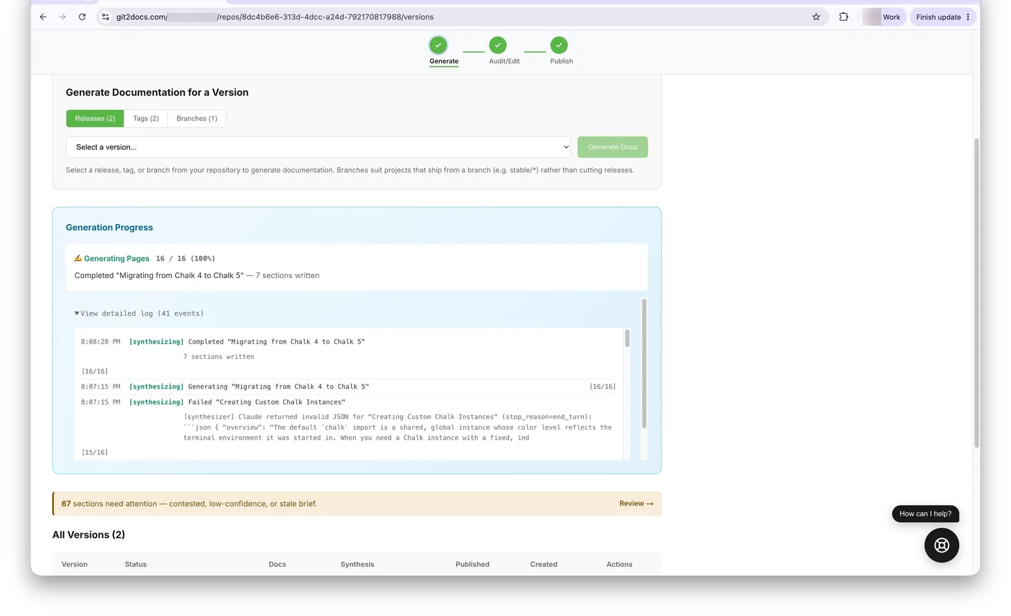Screen dimensions: 1011x616
Task: Select the Audit/Edit step label
Action: 504,61
